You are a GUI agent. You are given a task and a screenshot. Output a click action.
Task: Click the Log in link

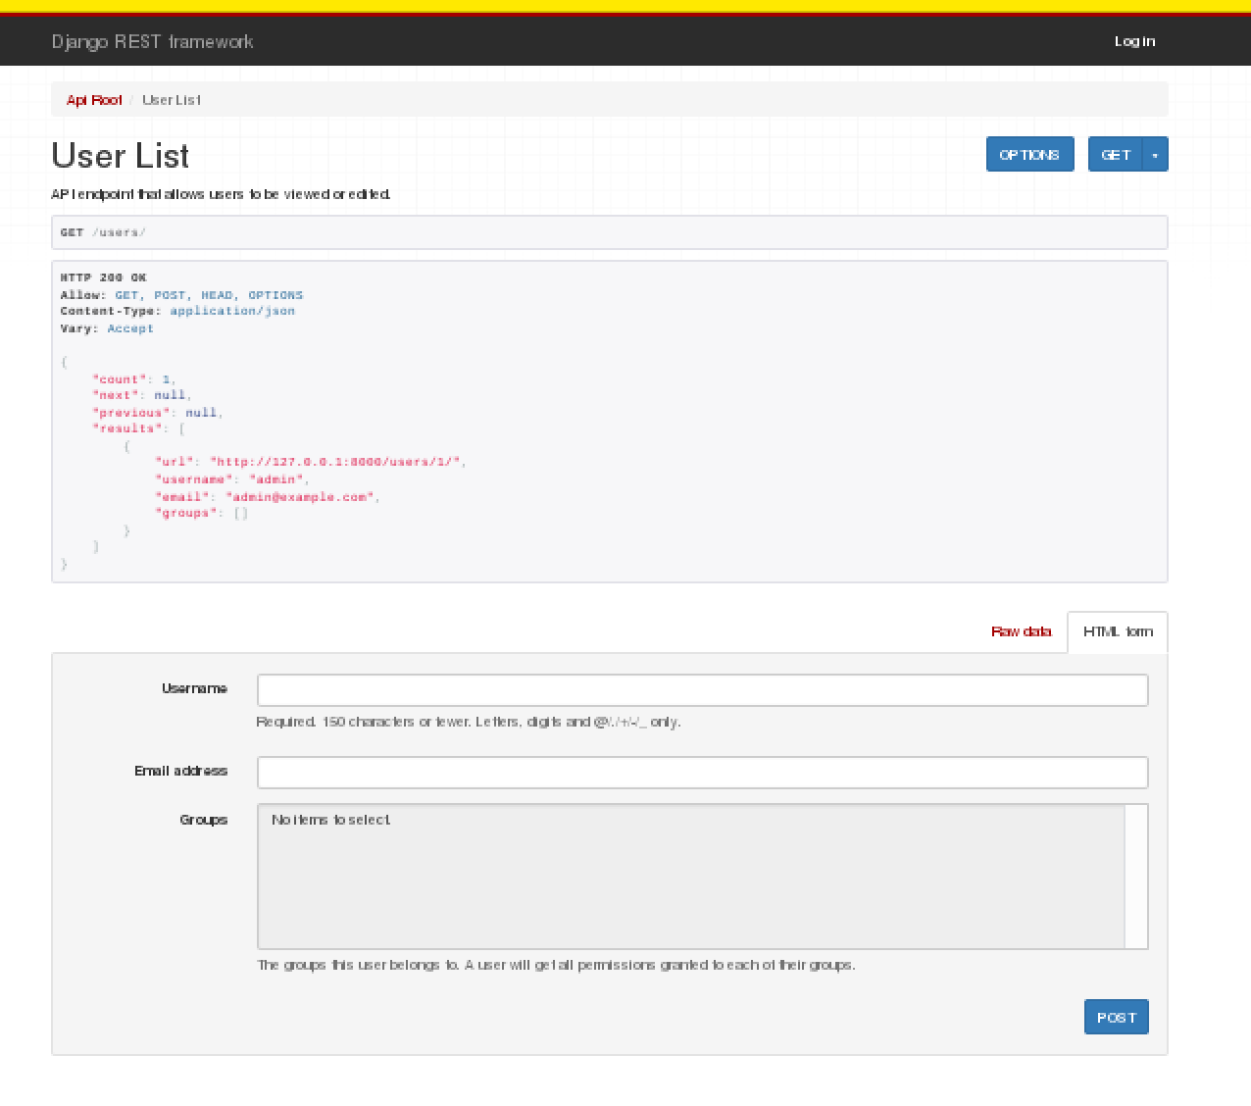click(1134, 41)
